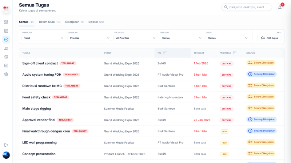
Task: Click Belum Dikerjakan status of Concept presentation
Action: (260, 153)
